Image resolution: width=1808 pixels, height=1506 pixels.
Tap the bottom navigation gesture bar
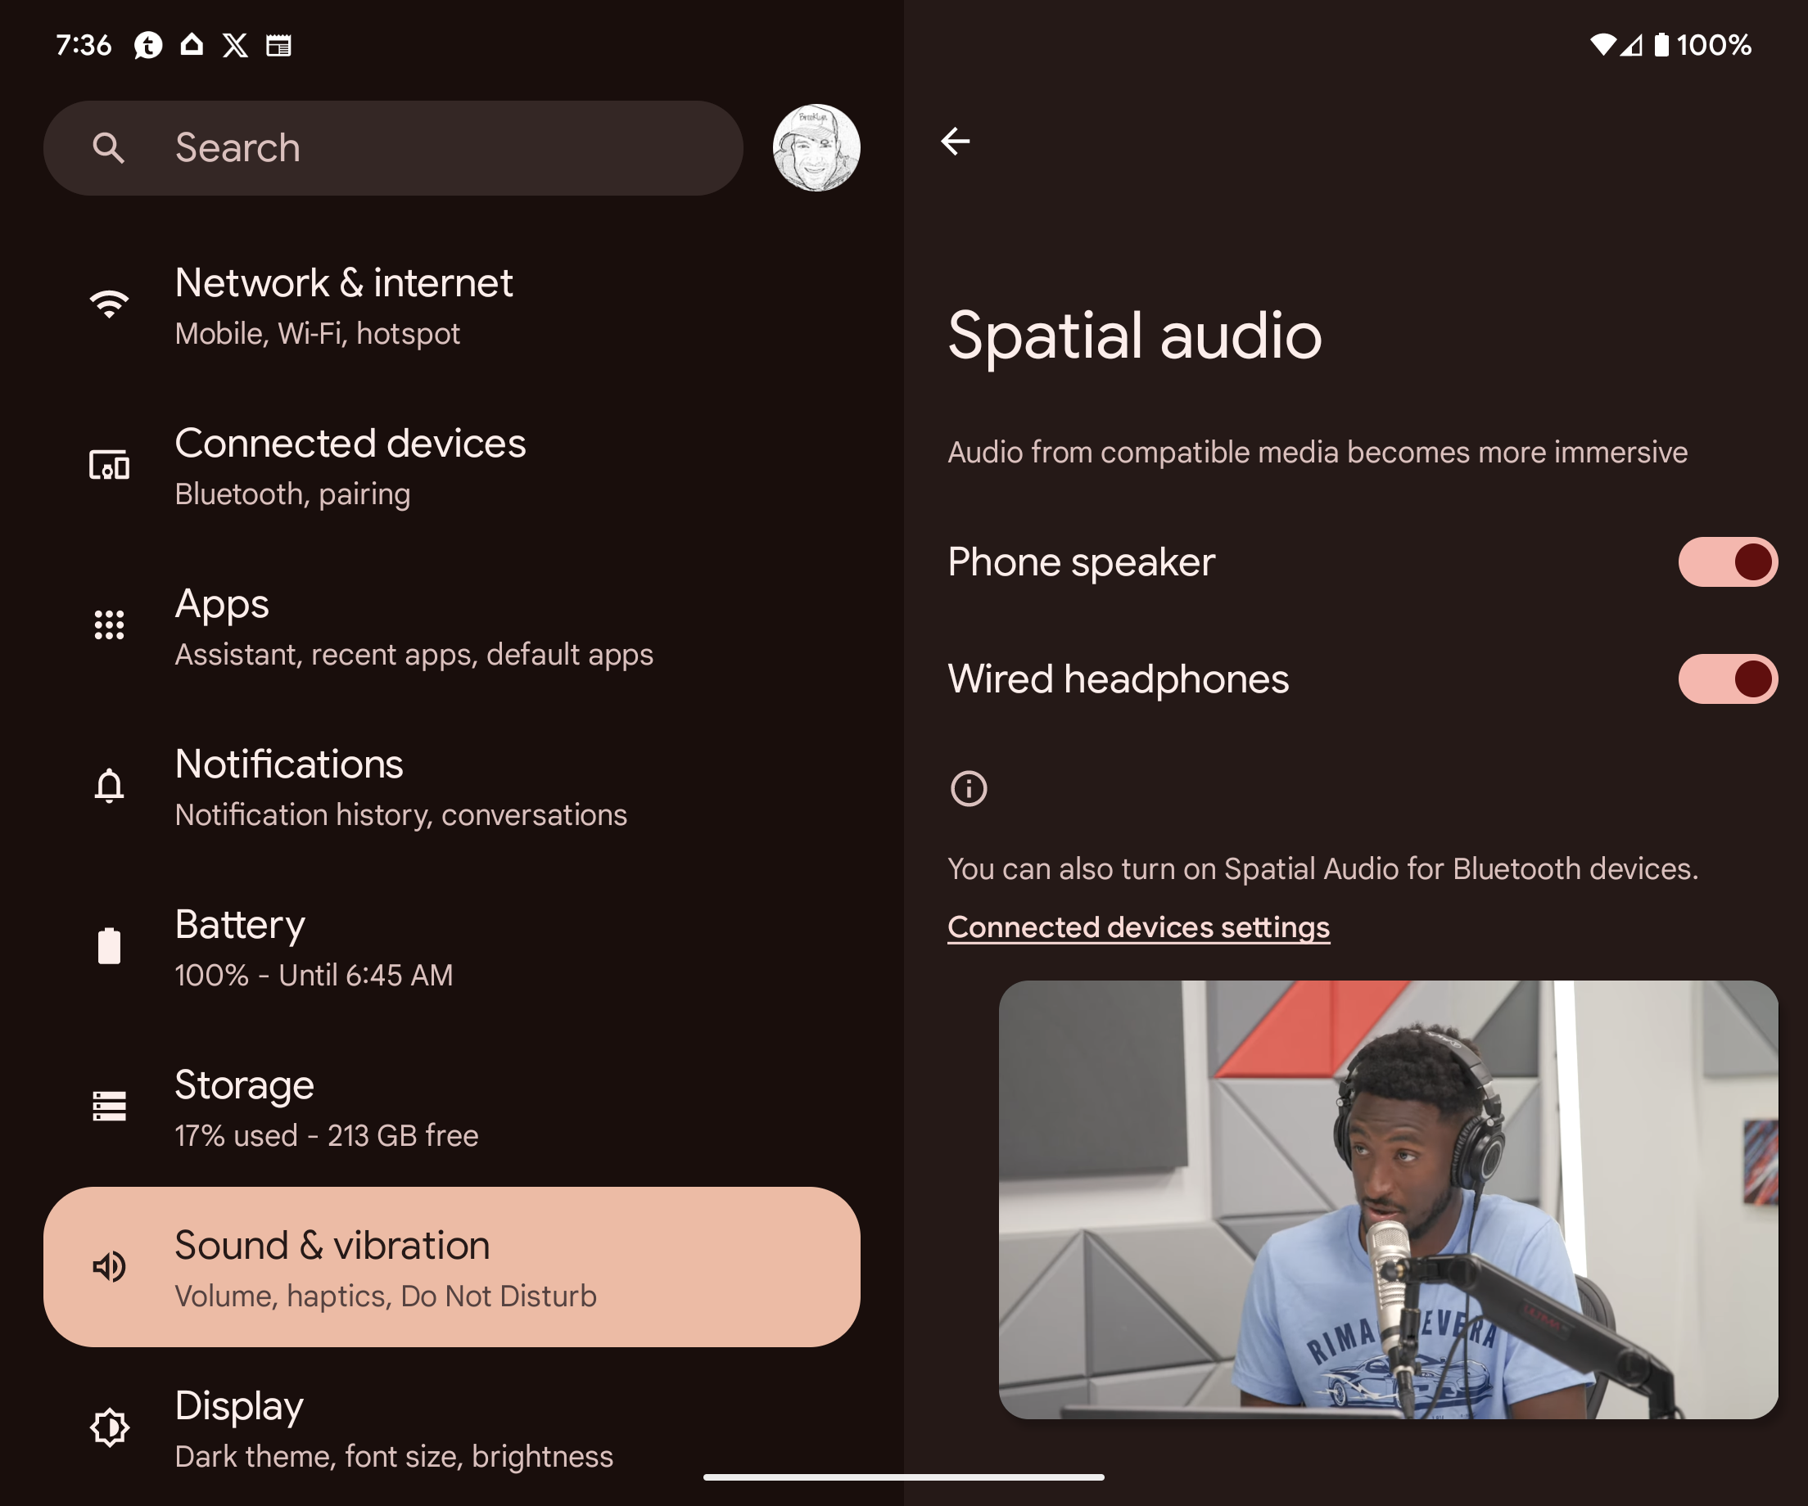(x=903, y=1477)
